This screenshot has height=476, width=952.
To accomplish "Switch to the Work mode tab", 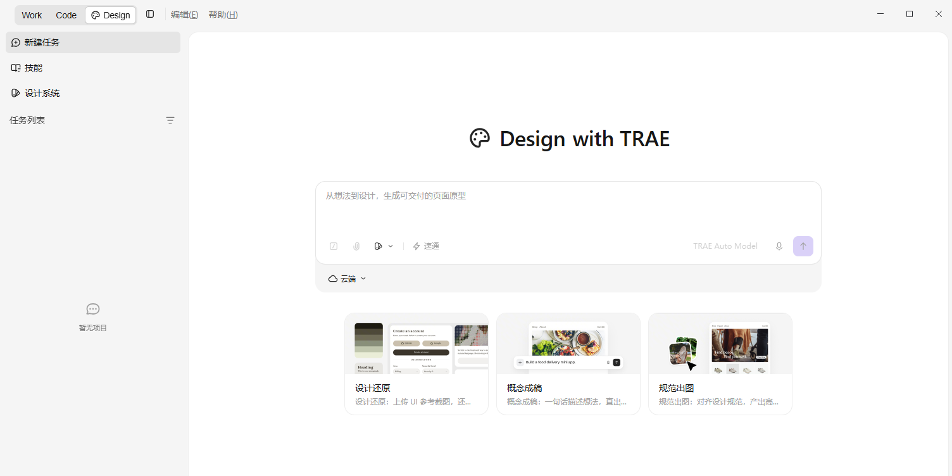I will pyautogui.click(x=32, y=15).
